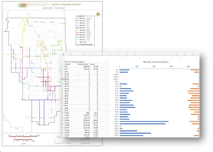Screen dimensions: 213x152
Task: Click the kilometre scale bar on the map
Action: (x=23, y=136)
